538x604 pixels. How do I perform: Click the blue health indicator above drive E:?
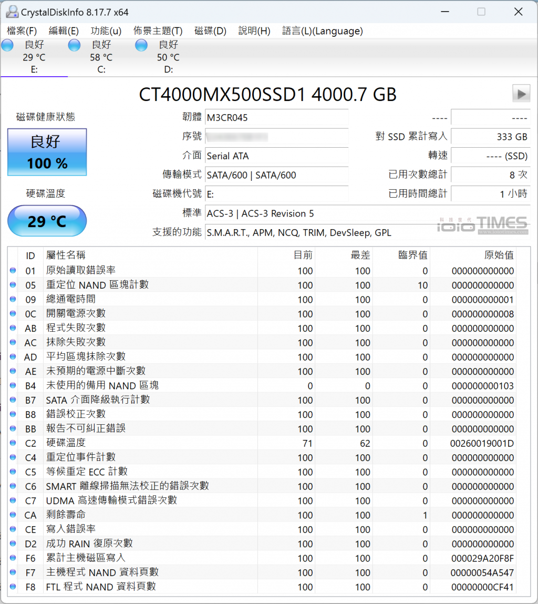[x=7, y=45]
